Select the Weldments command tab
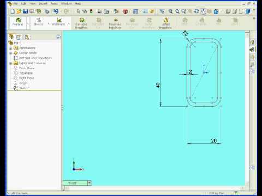262x196 pixels. click(x=58, y=22)
